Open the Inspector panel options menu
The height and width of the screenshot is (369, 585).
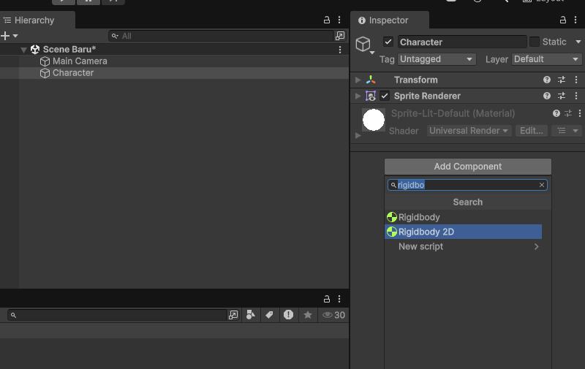point(575,20)
